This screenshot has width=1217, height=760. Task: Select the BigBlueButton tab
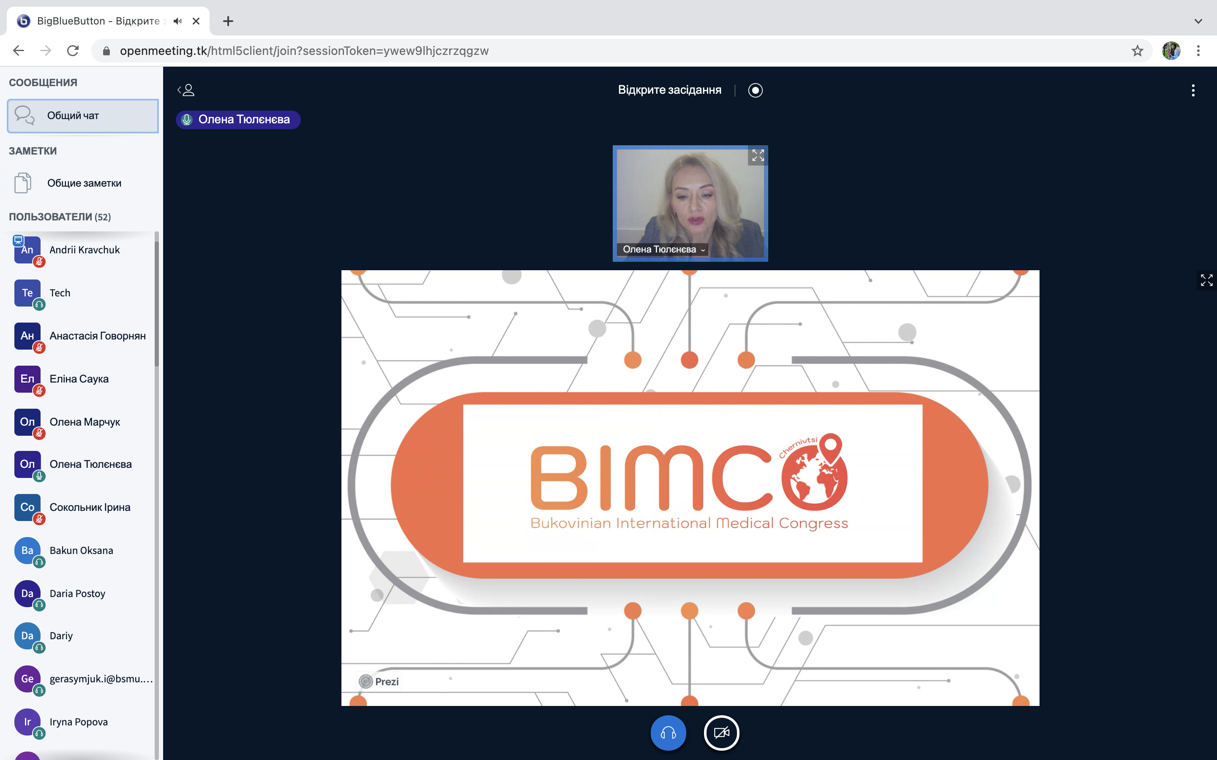click(108, 21)
